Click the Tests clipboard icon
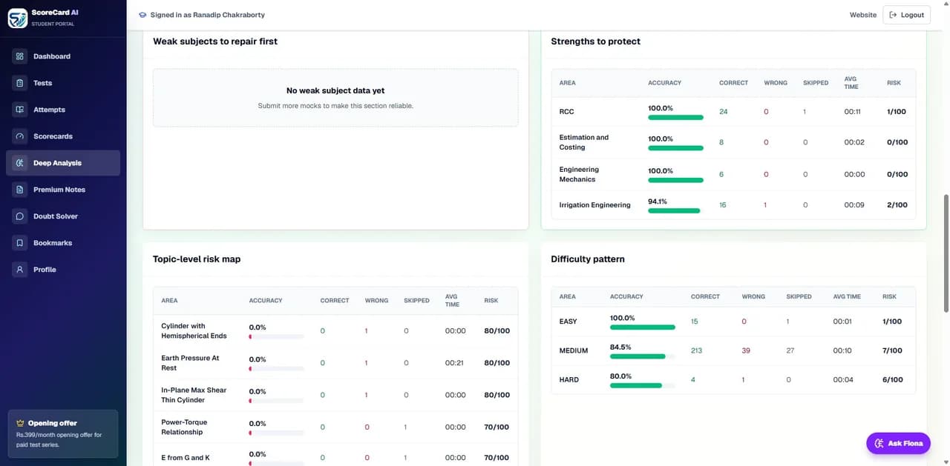The image size is (950, 466). tap(20, 83)
